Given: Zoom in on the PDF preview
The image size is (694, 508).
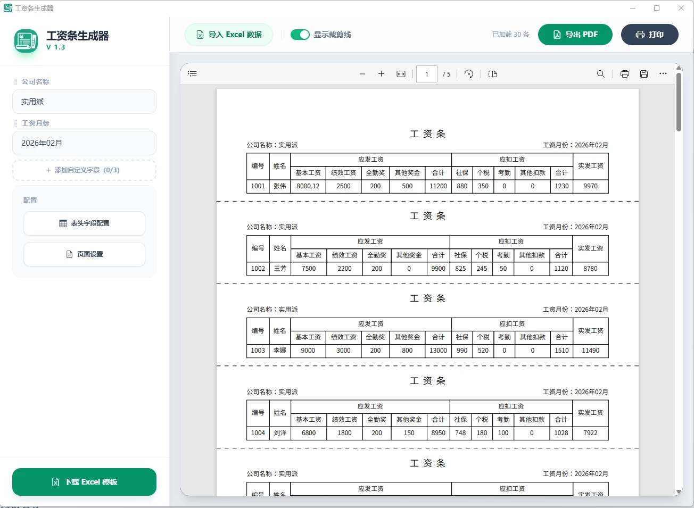Looking at the screenshot, I should click(381, 74).
